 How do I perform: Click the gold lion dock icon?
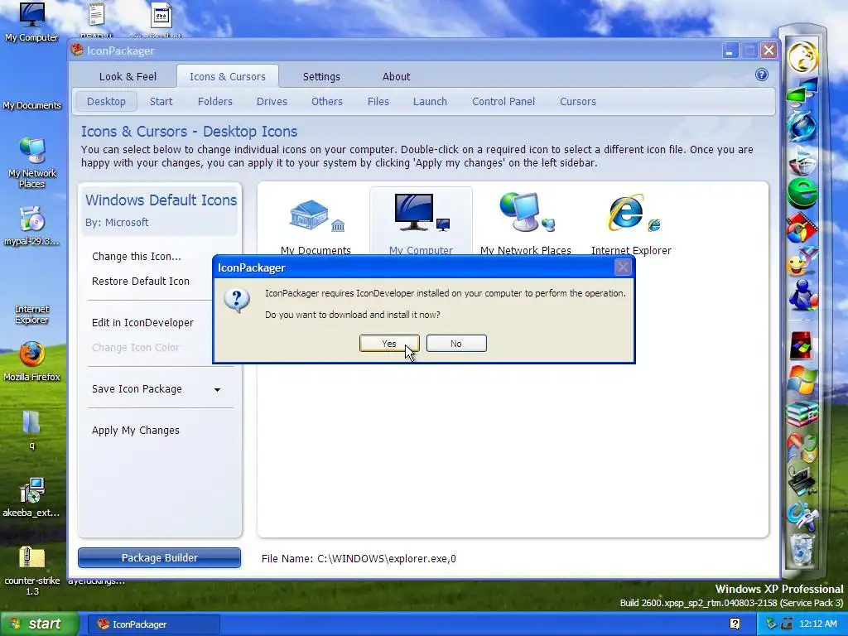[x=802, y=57]
